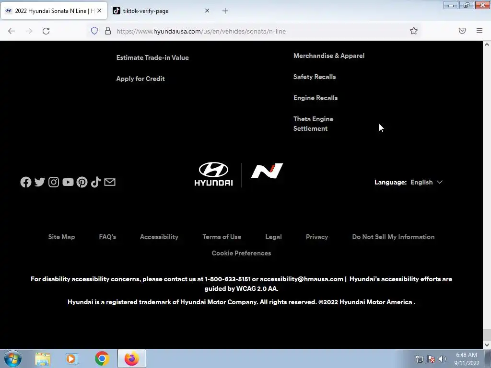Open Theta Engine Settlement link
This screenshot has height=368, width=491.
[x=313, y=124]
